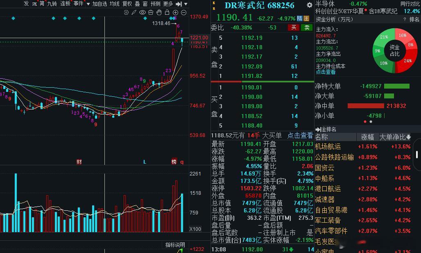Click the question mark help icon
This screenshot has width=421, height=253.
click(405, 19)
